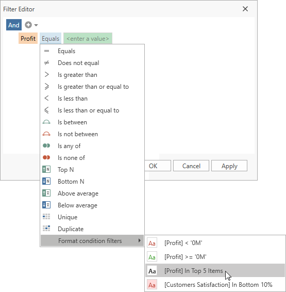Viewport: 286px width, 292px height.
Task: Click the Cancel button
Action: click(191, 166)
